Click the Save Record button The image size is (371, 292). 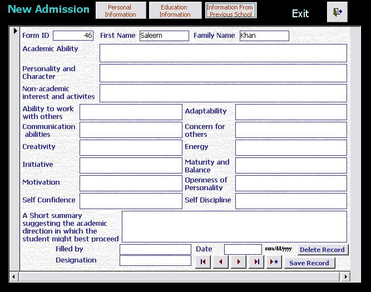309,263
